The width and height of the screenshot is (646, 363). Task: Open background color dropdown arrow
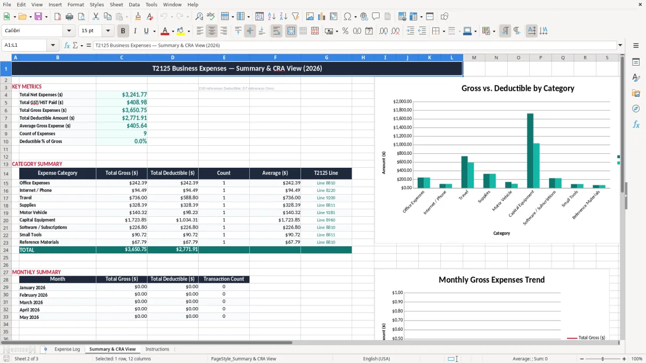(188, 31)
